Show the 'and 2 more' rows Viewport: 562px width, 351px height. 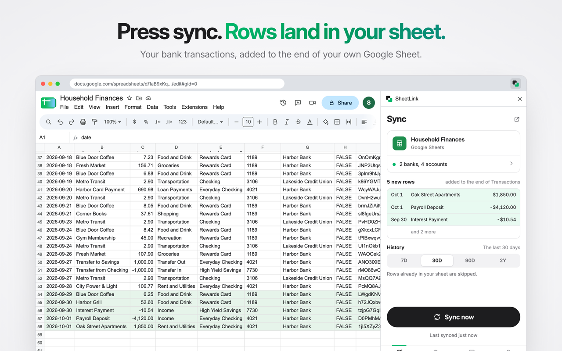423,232
